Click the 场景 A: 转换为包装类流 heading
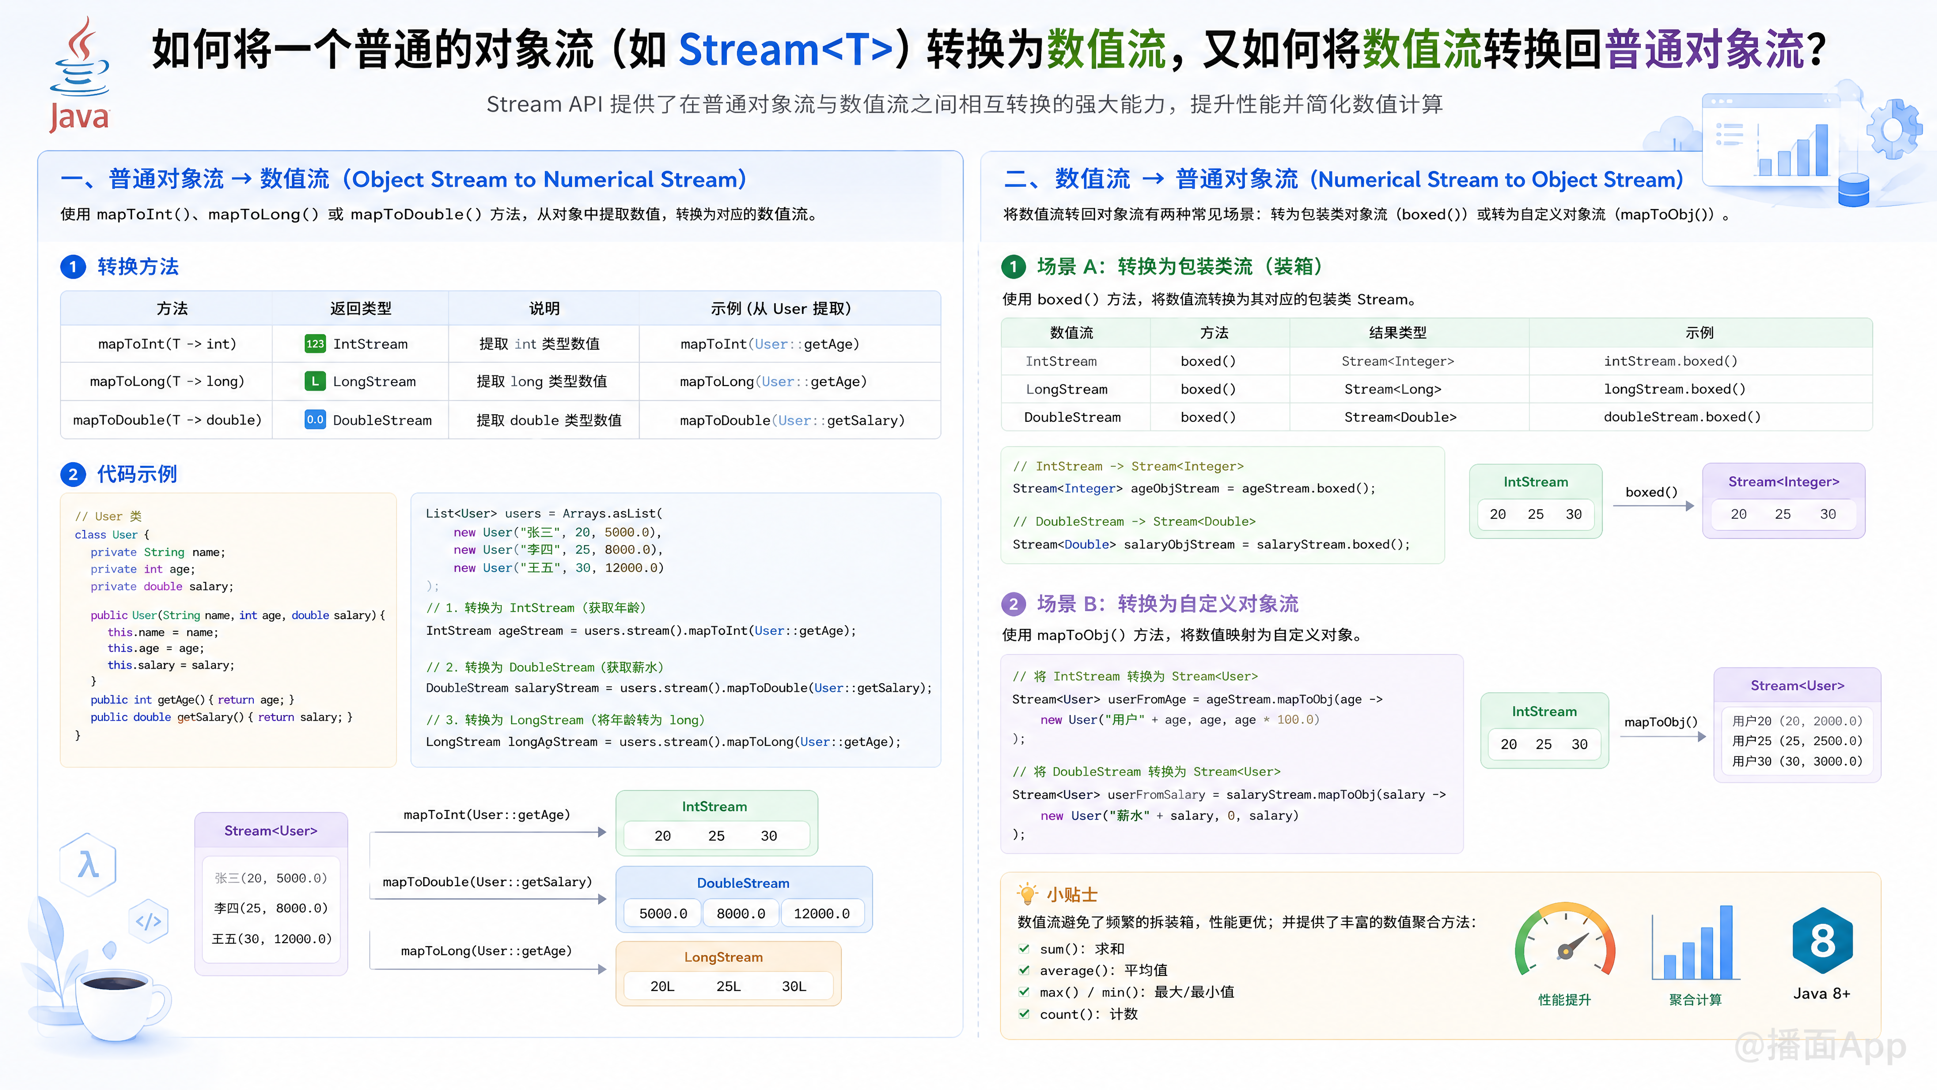Viewport: 1937px width, 1090px height. coord(1180,266)
